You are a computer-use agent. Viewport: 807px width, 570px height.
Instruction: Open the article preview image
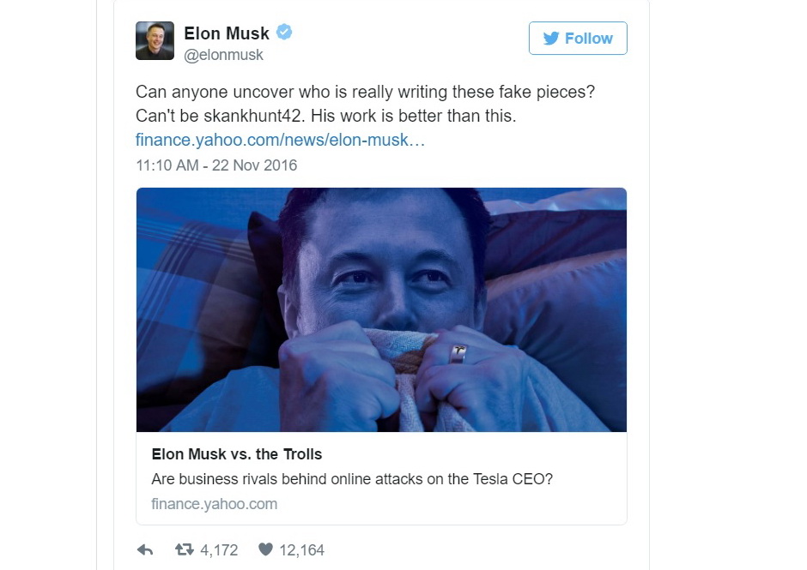[x=381, y=310]
